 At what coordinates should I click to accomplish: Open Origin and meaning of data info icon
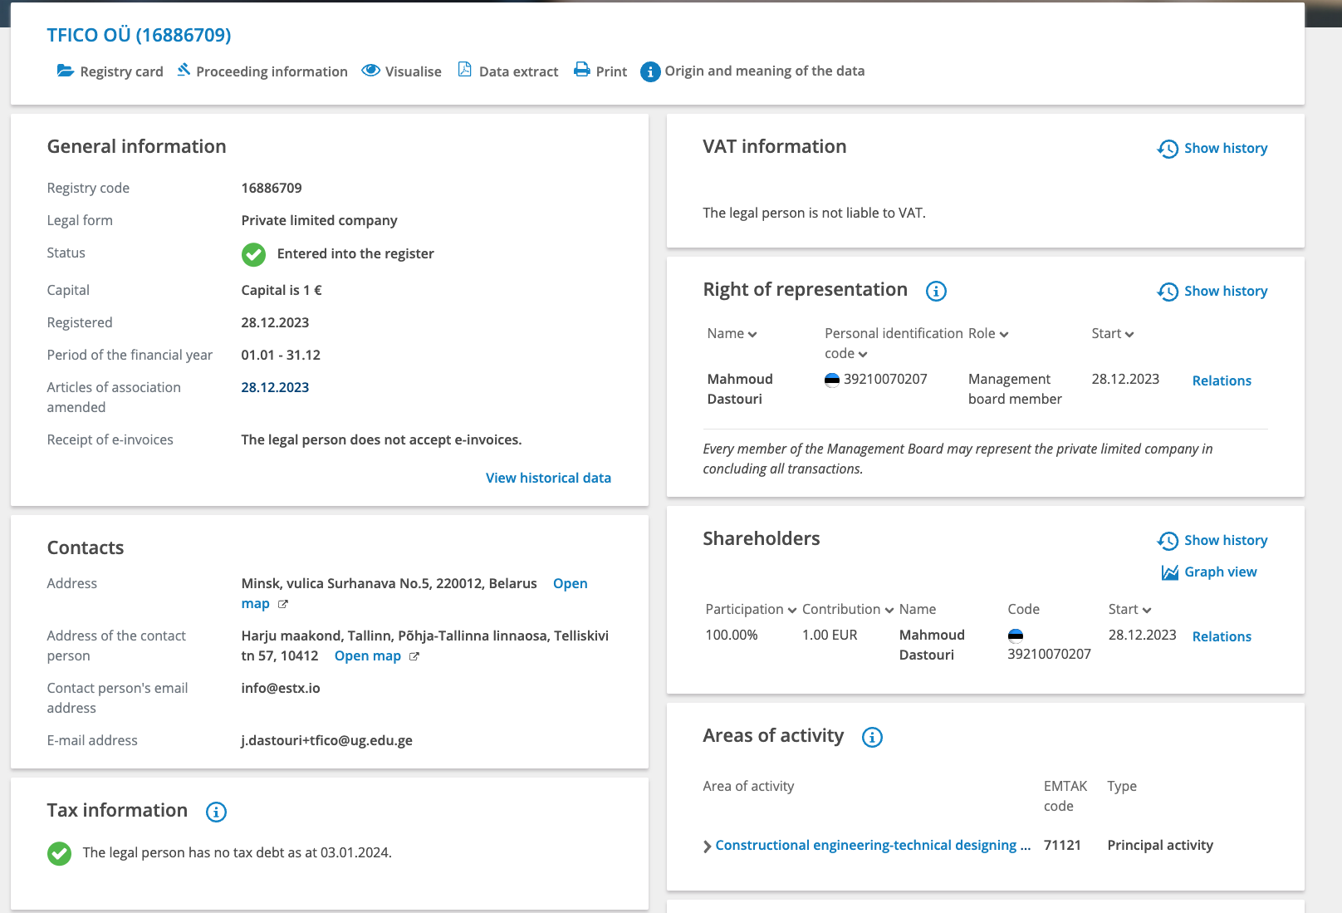click(650, 72)
